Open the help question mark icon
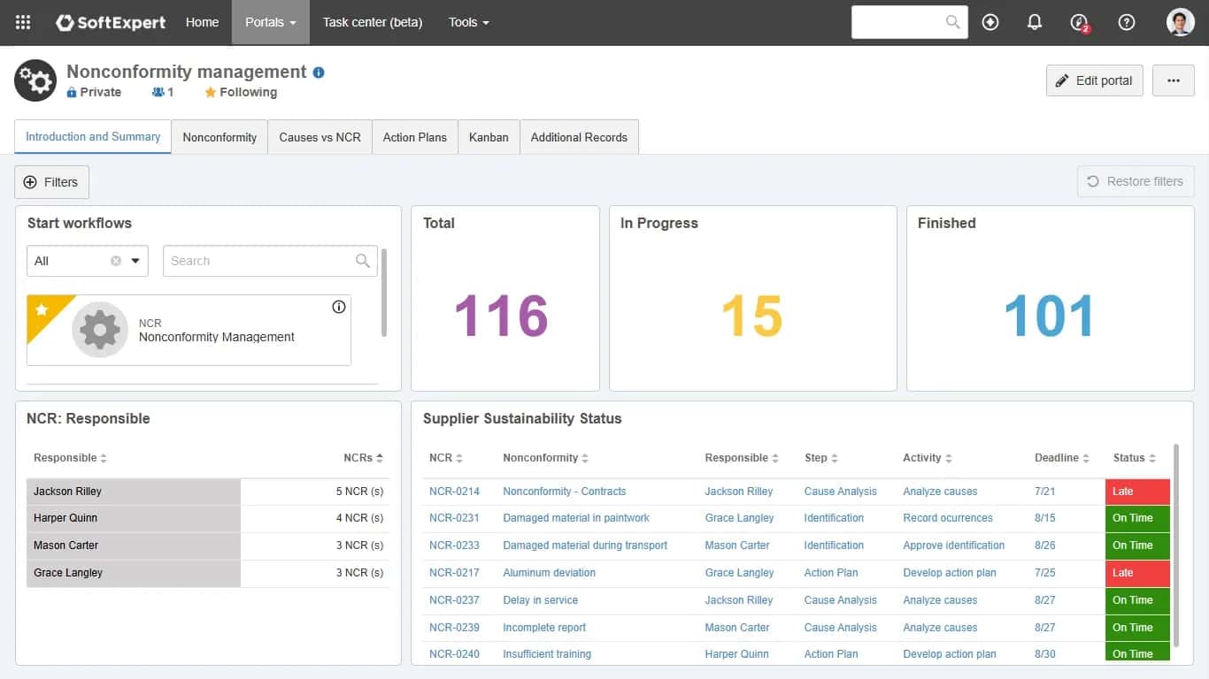The width and height of the screenshot is (1209, 679). coord(1127,22)
